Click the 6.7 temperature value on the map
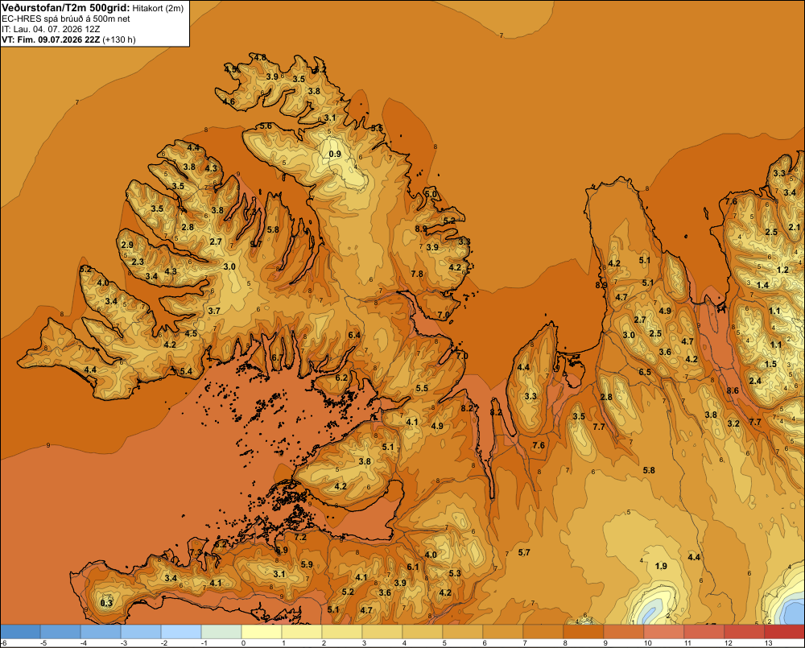Image resolution: width=805 pixels, height=648 pixels. coord(277,357)
